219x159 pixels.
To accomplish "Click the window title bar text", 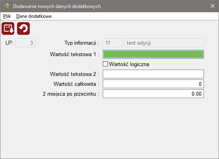I will (57, 6).
